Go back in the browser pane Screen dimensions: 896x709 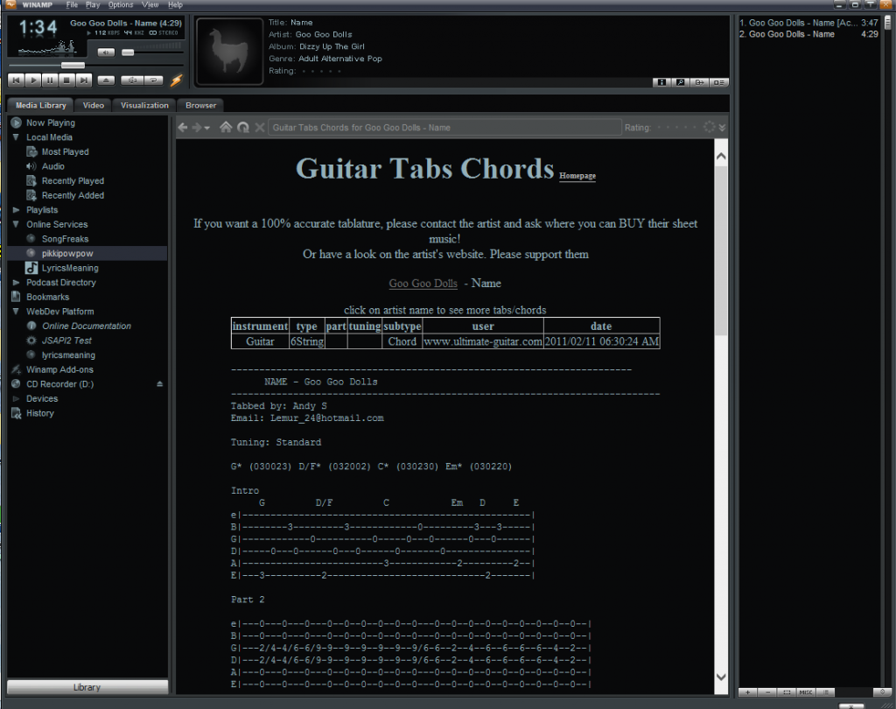(x=183, y=128)
